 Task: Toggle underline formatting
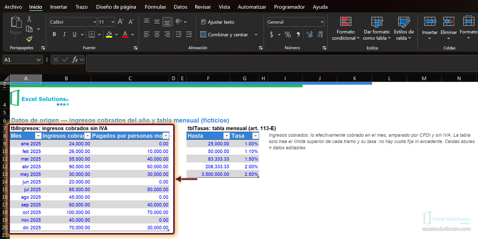click(x=74, y=34)
